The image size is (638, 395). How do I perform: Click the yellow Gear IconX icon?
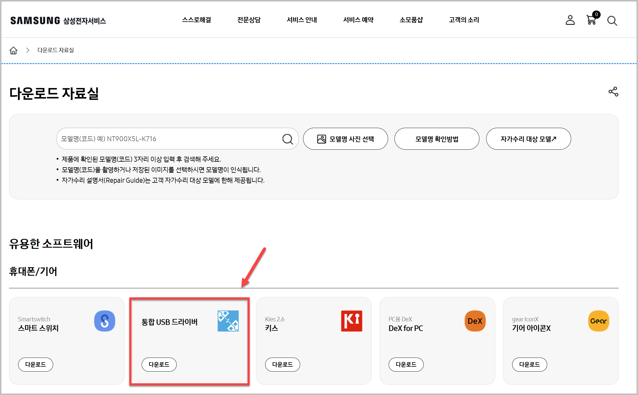point(598,321)
